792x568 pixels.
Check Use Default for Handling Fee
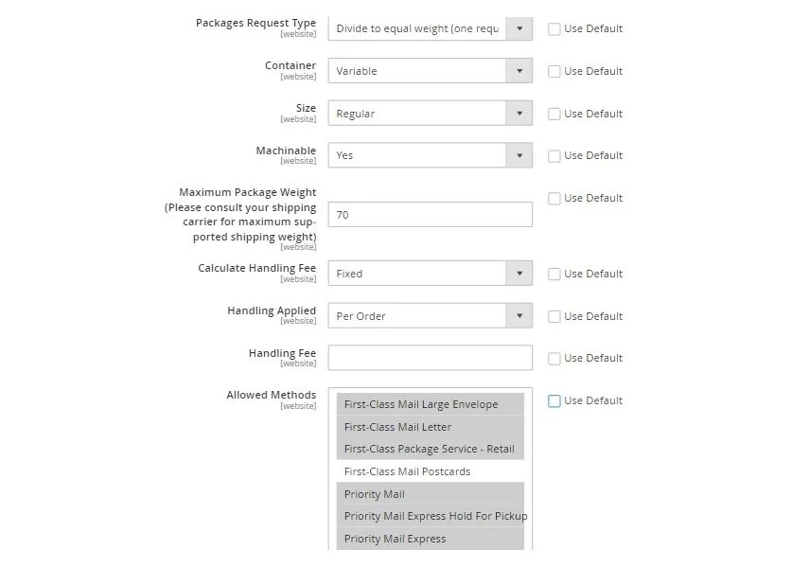click(x=554, y=358)
